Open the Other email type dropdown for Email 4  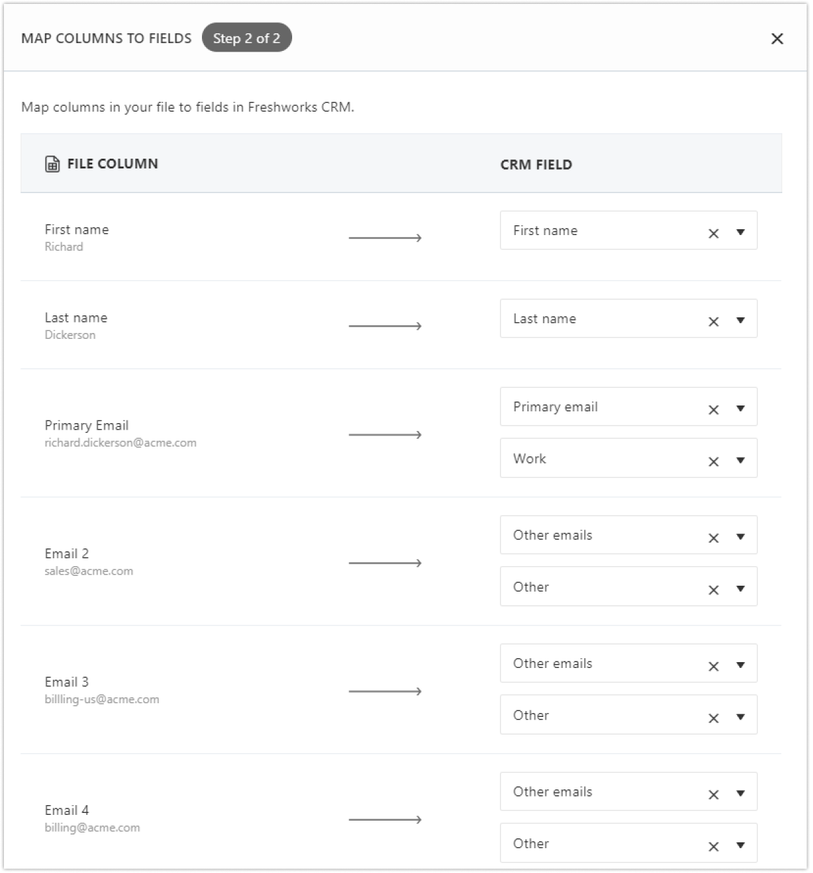coord(740,844)
